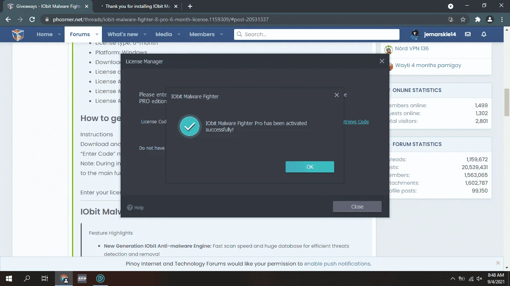Image resolution: width=510 pixels, height=286 pixels.
Task: Click the battery tray icon
Action: coord(462,279)
